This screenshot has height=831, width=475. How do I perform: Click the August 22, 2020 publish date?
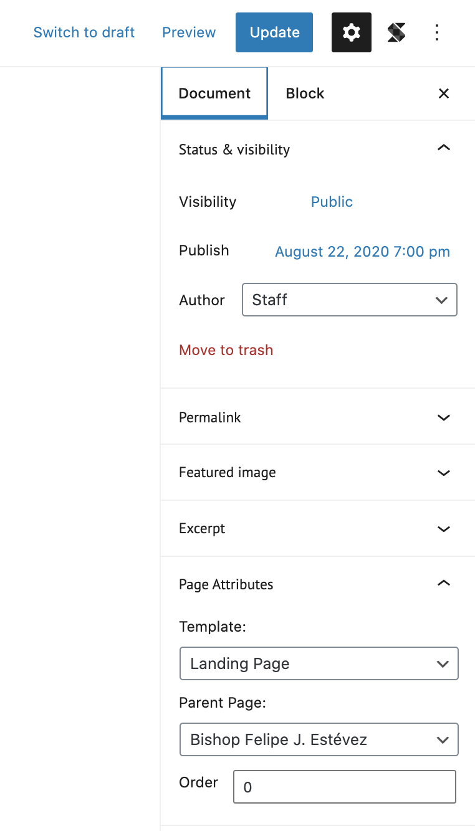(362, 252)
